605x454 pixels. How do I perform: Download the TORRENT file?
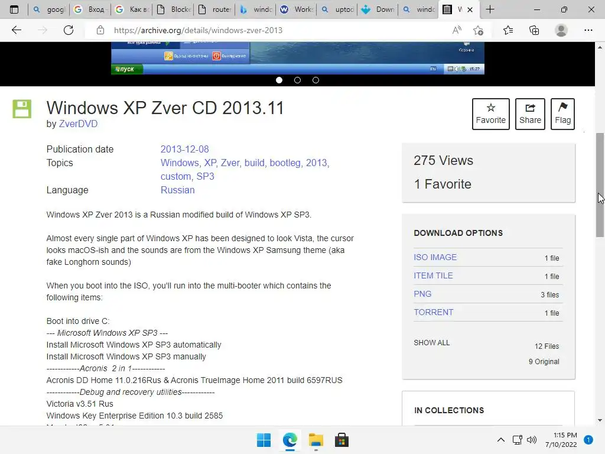[433, 312]
